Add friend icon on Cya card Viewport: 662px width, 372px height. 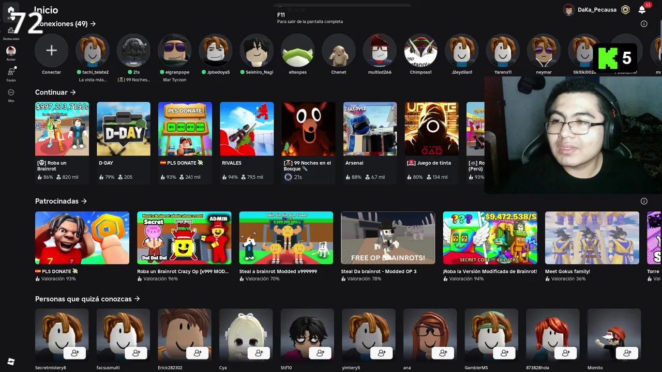click(259, 353)
